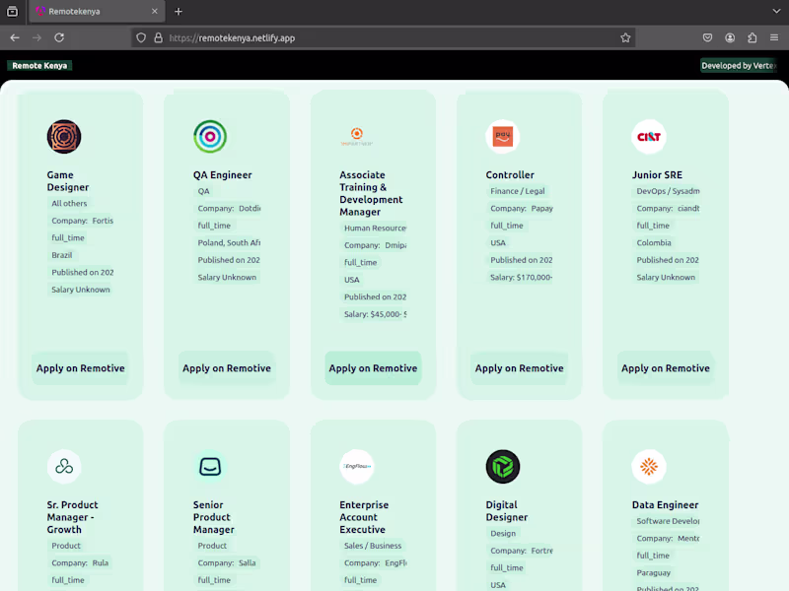Viewport: 789px width, 591px height.
Task: Click the browser back arrow
Action: [x=14, y=37]
